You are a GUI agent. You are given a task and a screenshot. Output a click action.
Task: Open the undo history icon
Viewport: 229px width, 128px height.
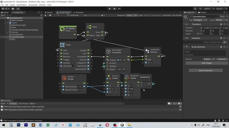(x=195, y=9)
